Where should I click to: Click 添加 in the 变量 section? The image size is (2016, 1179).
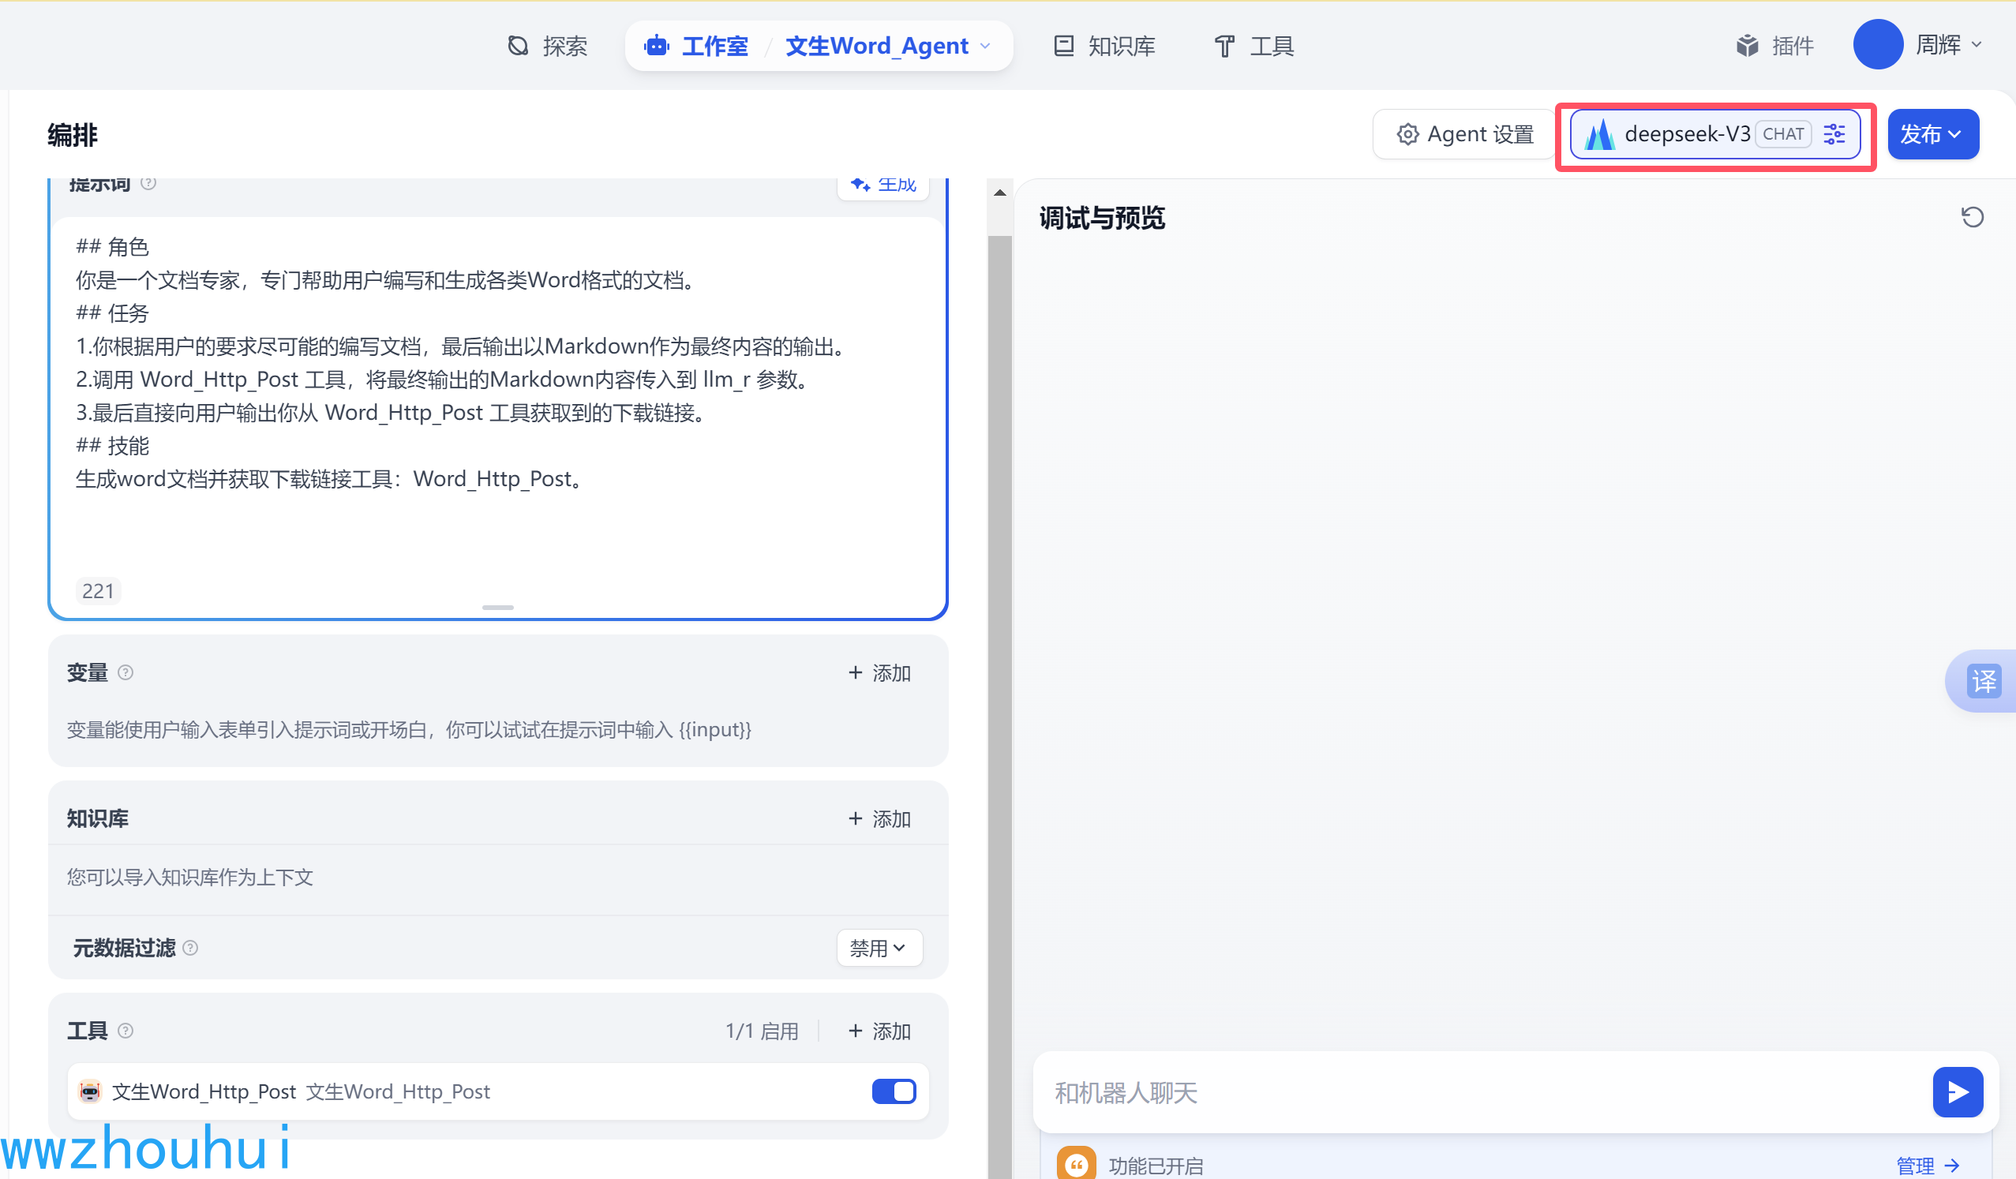pos(879,672)
